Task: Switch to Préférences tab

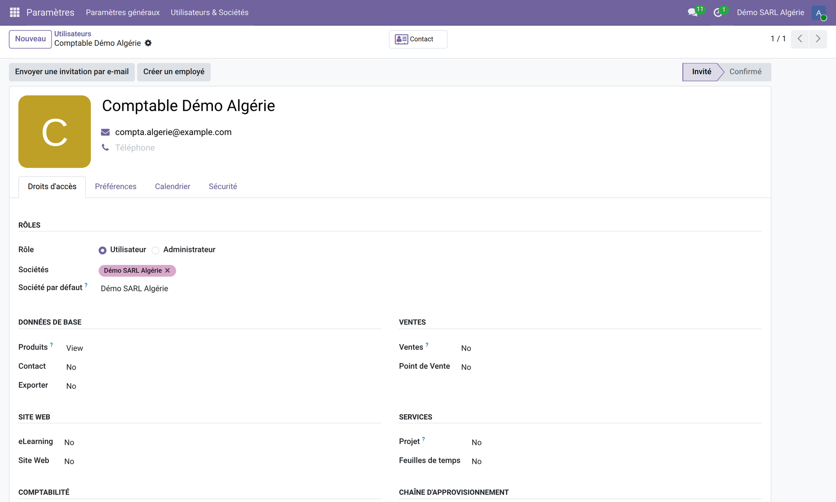Action: (x=116, y=187)
